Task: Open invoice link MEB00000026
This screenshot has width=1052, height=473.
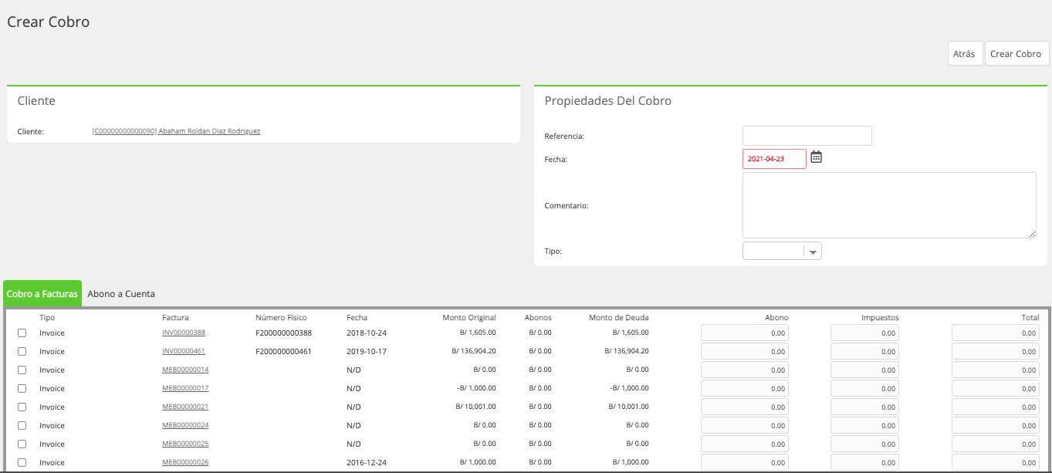Action: [185, 462]
